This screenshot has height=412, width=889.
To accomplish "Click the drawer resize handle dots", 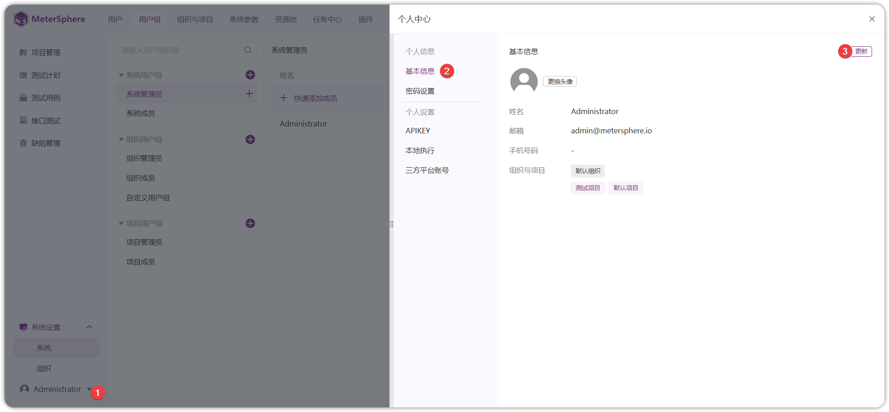I will click(391, 224).
